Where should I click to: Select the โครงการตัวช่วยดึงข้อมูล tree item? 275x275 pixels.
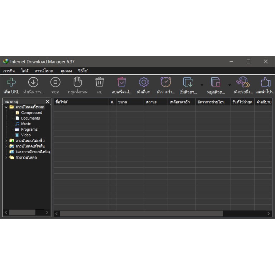(x=33, y=152)
